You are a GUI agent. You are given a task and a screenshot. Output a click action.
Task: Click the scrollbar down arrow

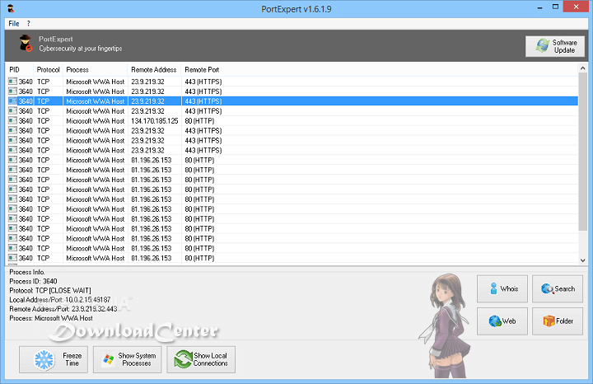point(582,260)
